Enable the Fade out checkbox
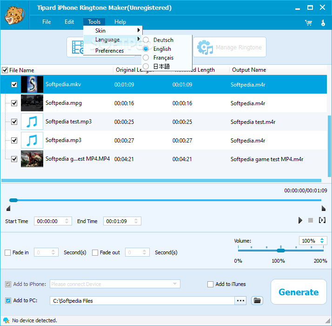This screenshot has width=332, height=326. (x=95, y=252)
